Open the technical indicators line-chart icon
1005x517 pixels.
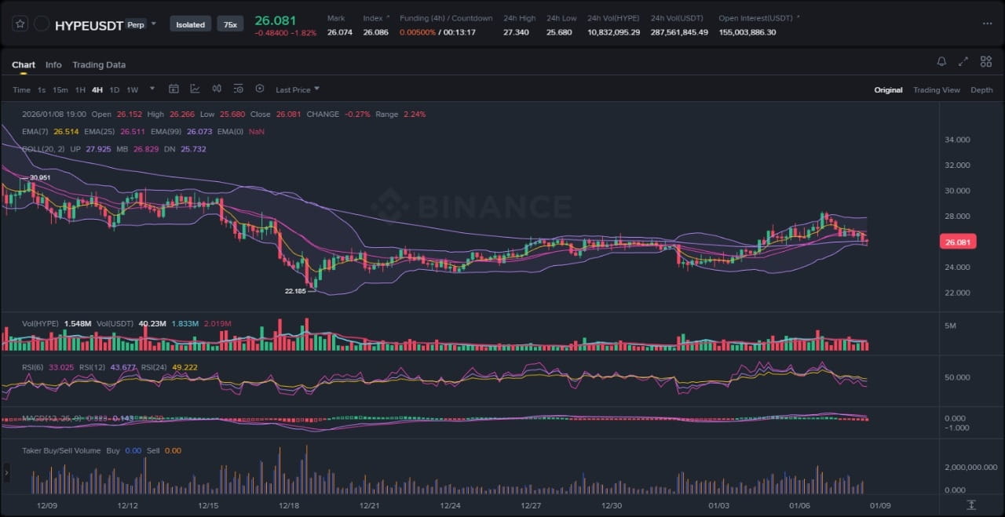click(195, 89)
